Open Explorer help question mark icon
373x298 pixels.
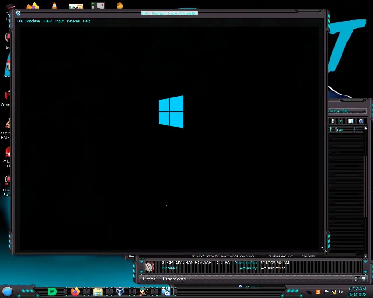[x=361, y=121]
